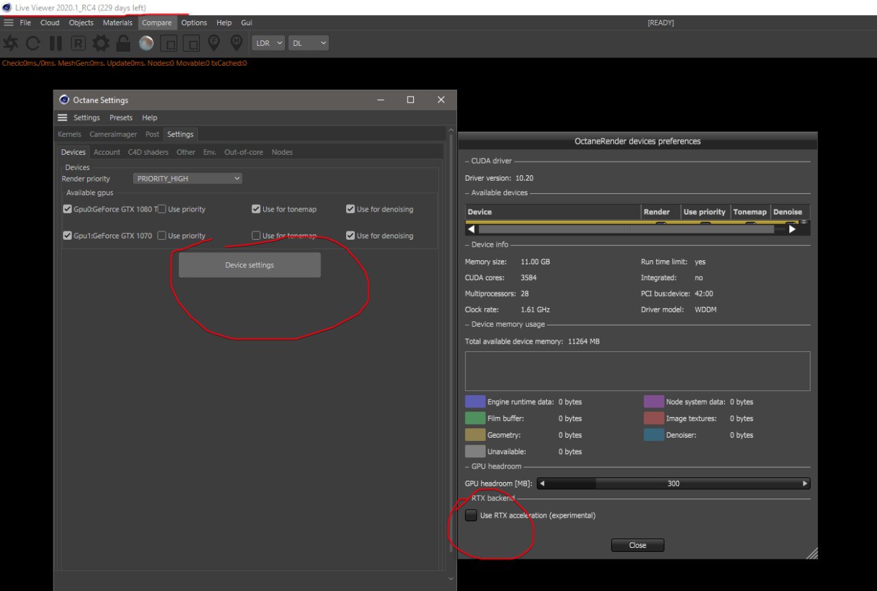Toggle Use for denoising on Gpu1
This screenshot has width=877, height=591.
tap(351, 236)
